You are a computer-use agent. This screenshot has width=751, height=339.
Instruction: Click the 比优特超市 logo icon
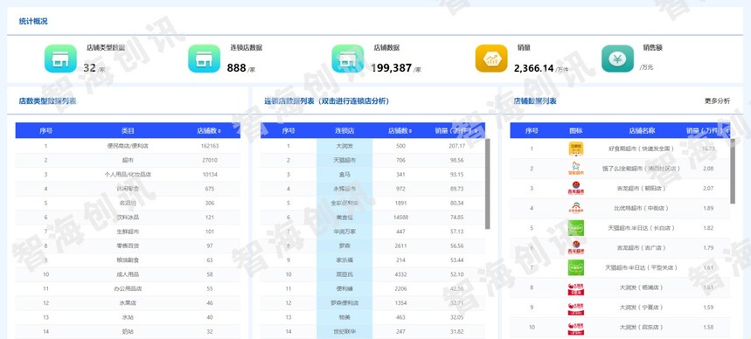click(575, 208)
